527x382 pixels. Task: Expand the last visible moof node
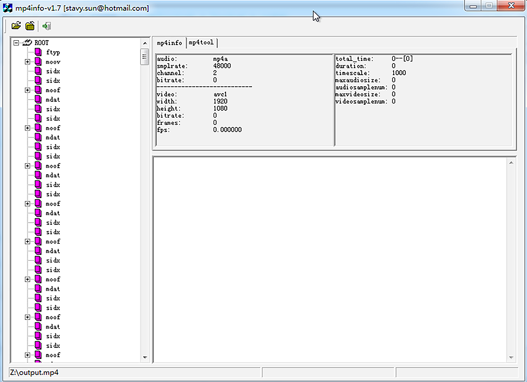(27, 355)
